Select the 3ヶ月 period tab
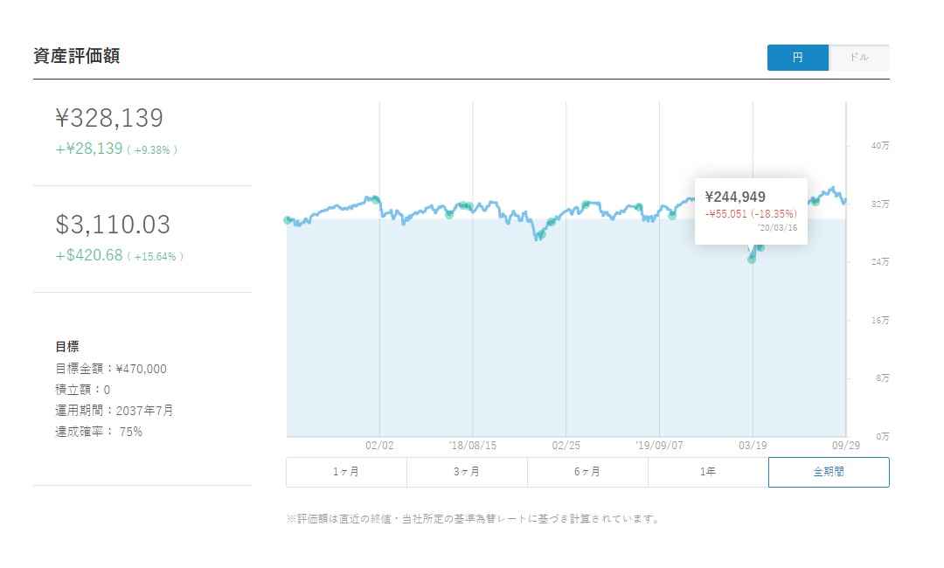 click(x=467, y=472)
